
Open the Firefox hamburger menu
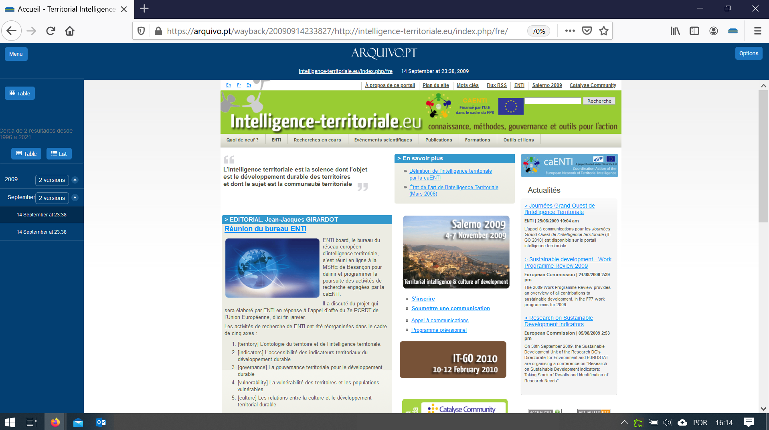pos(757,31)
